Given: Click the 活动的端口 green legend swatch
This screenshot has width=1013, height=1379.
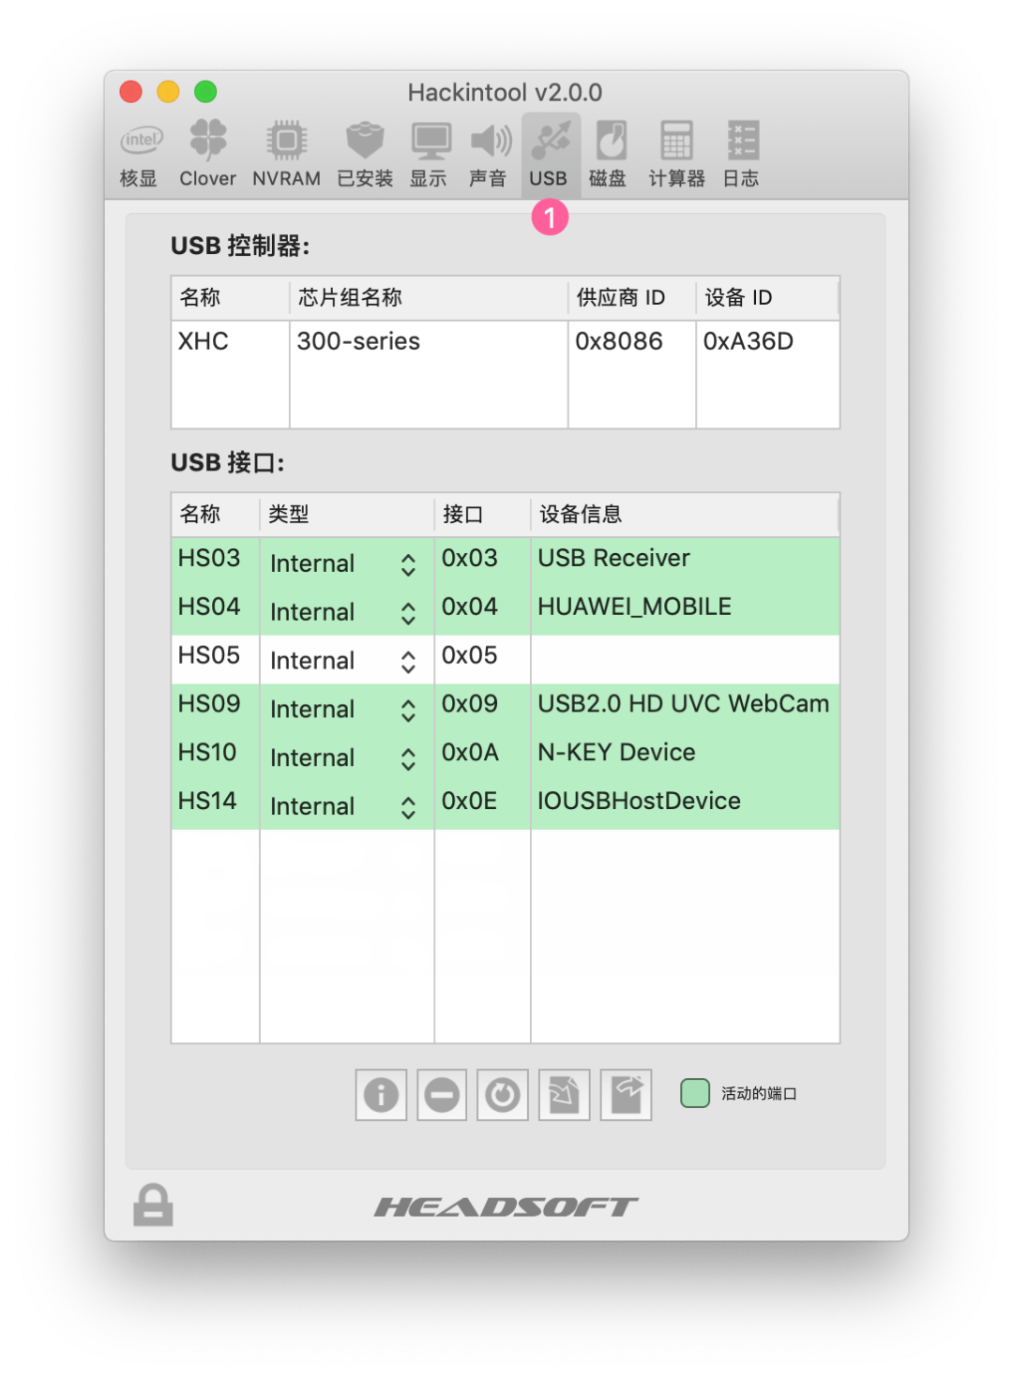Looking at the screenshot, I should (694, 1092).
